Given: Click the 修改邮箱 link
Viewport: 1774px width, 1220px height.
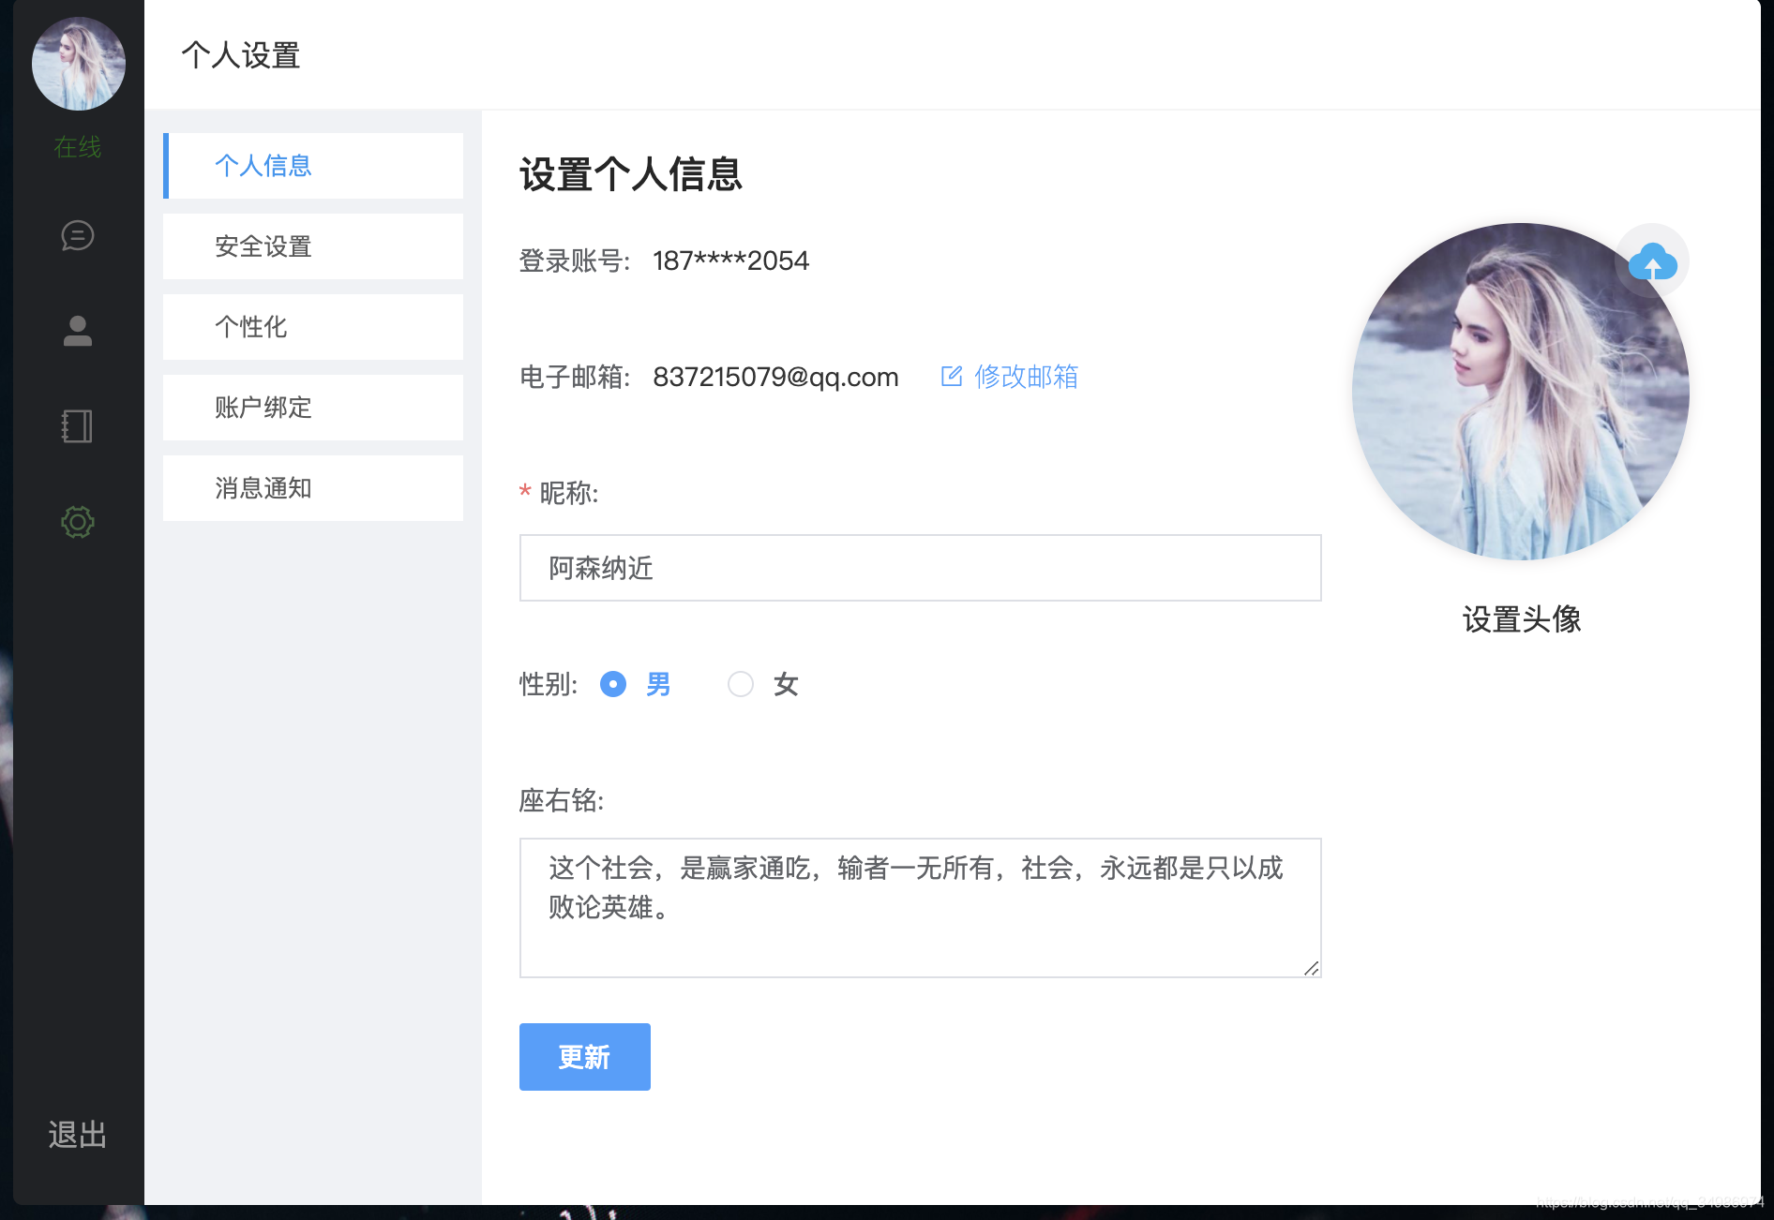Looking at the screenshot, I should [x=1027, y=377].
